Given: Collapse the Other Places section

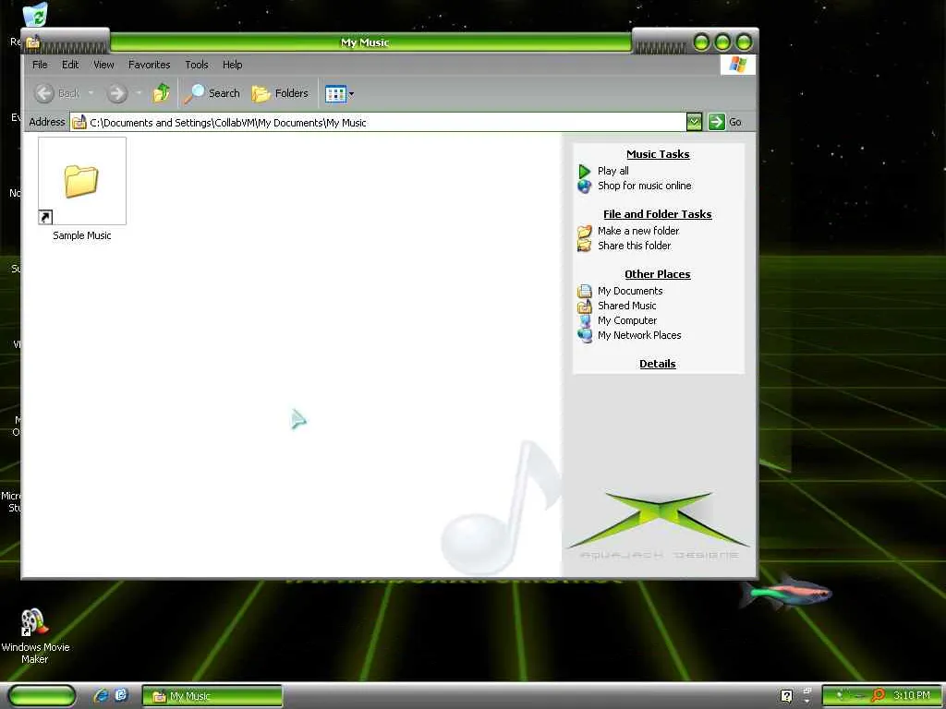Looking at the screenshot, I should tap(658, 274).
